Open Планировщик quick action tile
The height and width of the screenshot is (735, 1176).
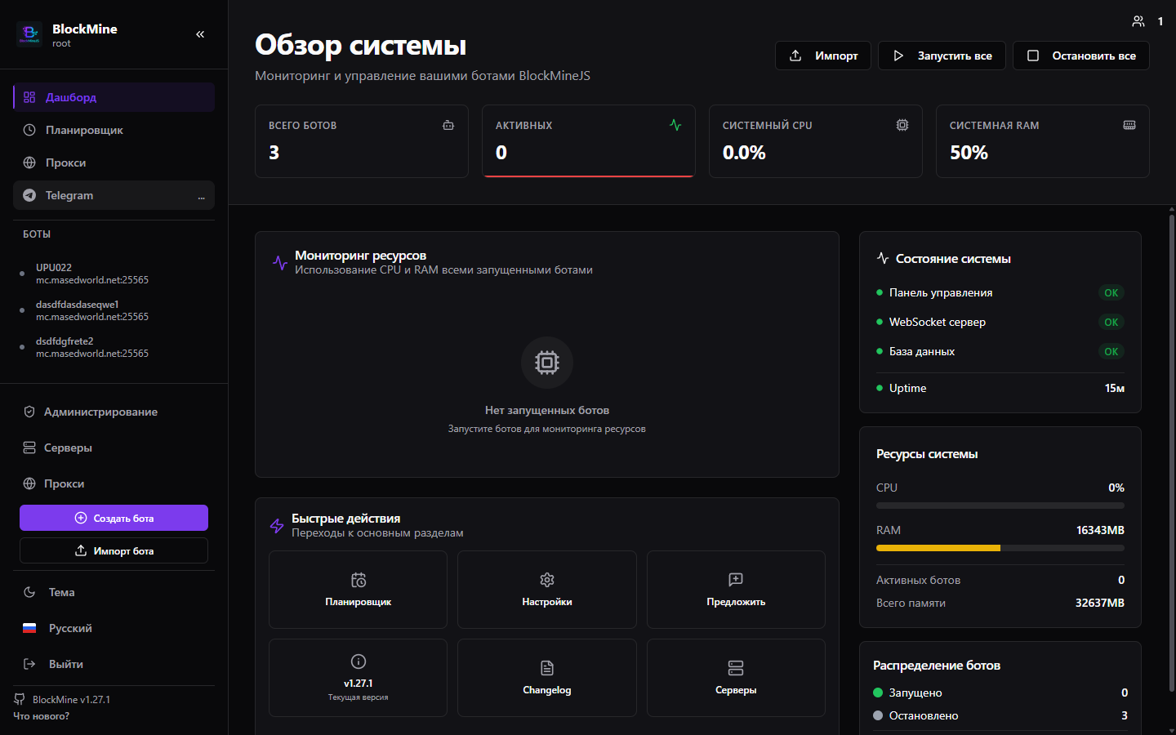click(358, 590)
